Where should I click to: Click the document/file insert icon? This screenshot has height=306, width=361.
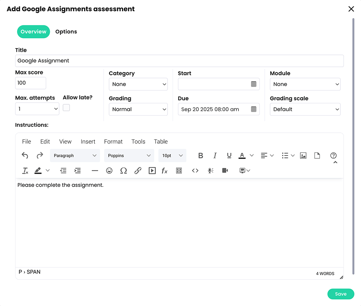(317, 156)
